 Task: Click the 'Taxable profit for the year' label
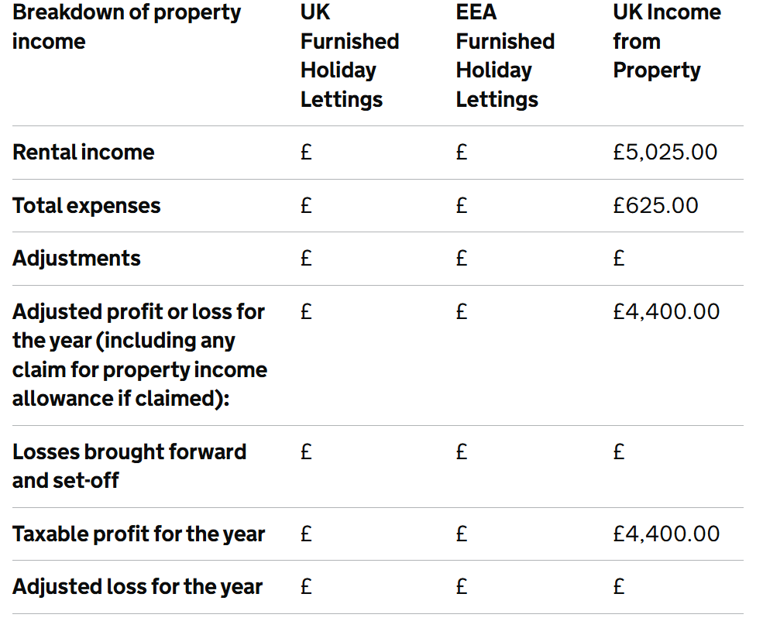[x=138, y=534]
